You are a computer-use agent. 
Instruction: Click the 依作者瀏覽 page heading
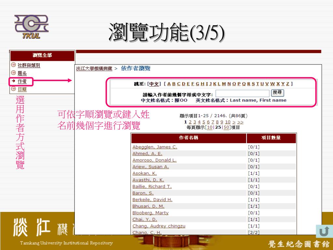point(136,68)
